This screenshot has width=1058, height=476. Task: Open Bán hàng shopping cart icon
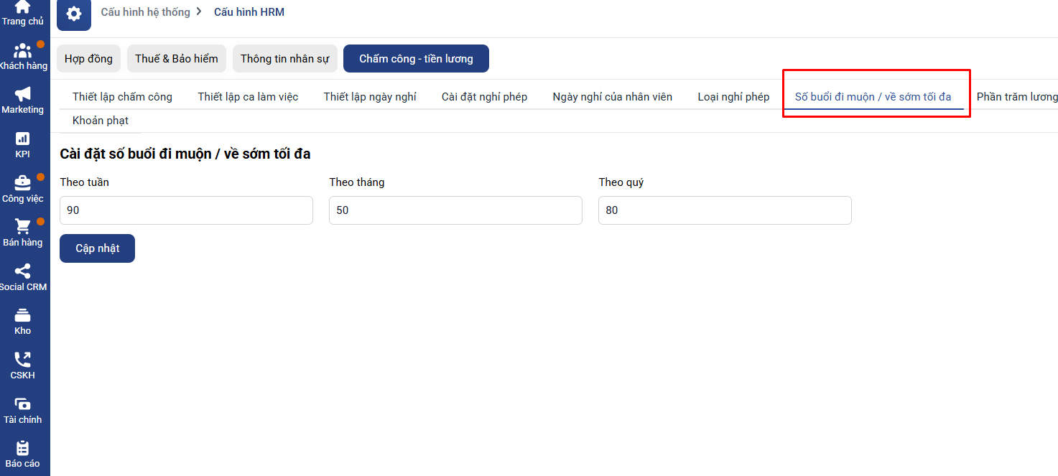[x=22, y=227]
